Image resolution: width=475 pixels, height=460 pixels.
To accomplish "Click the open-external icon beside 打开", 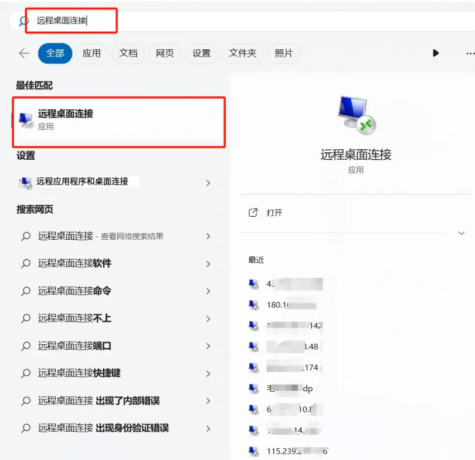I will [x=253, y=213].
